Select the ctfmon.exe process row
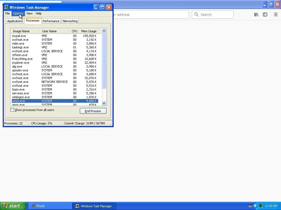The height and width of the screenshot is (210, 281). (55, 55)
